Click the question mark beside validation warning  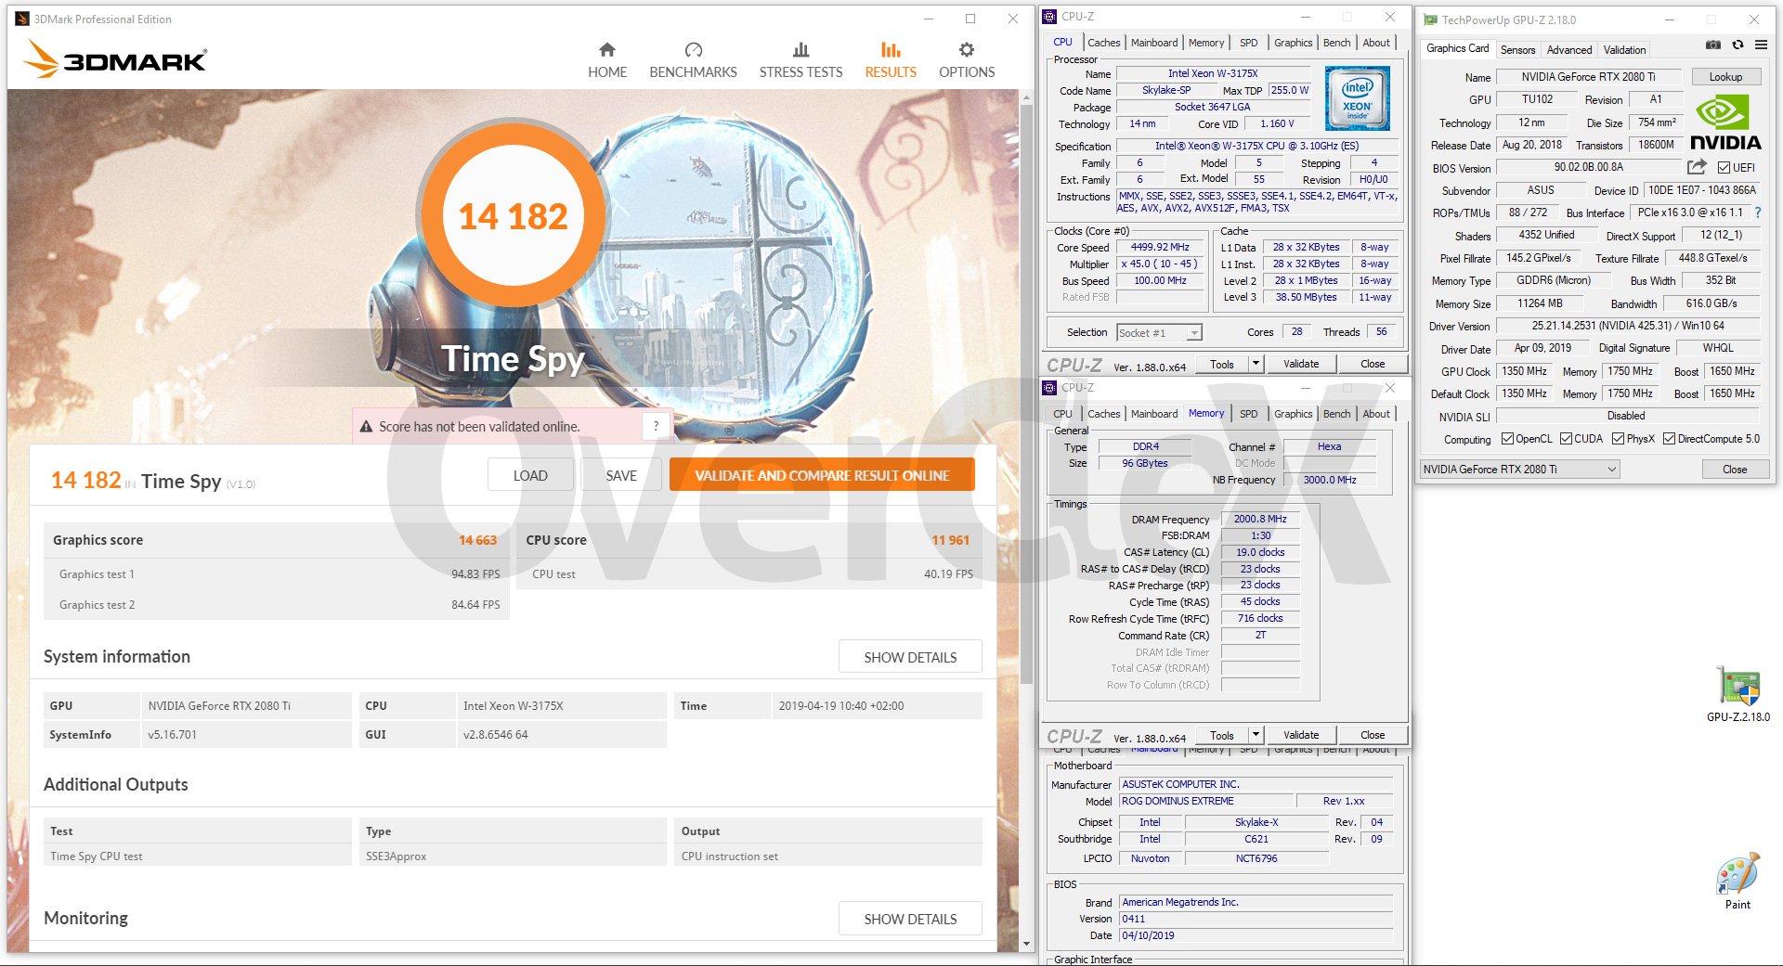(x=656, y=426)
